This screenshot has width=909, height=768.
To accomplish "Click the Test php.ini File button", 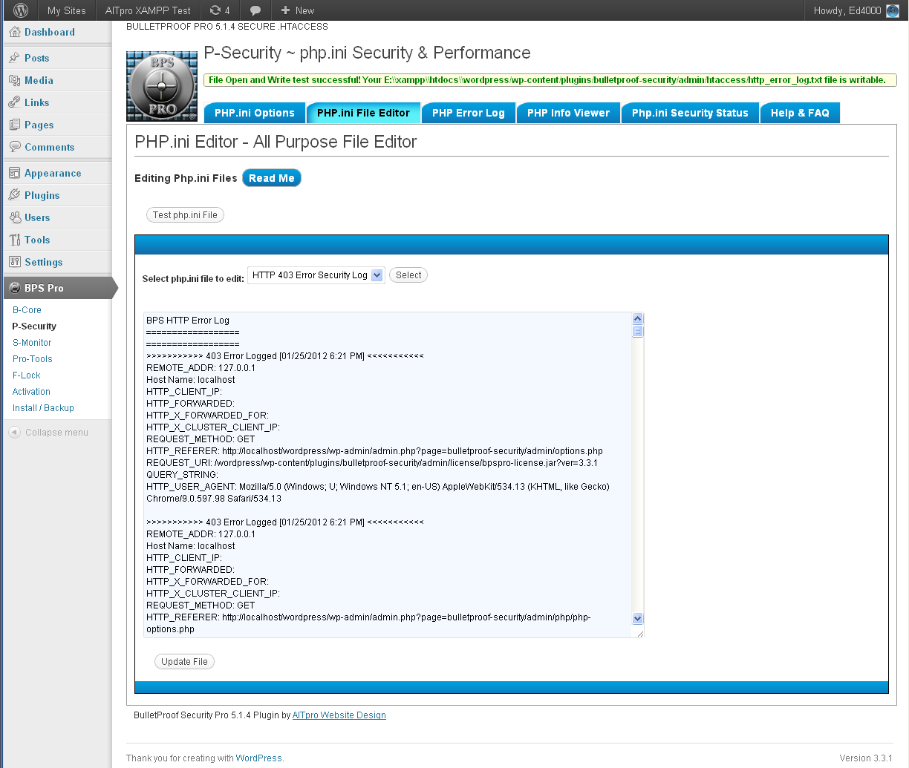I will click(185, 215).
